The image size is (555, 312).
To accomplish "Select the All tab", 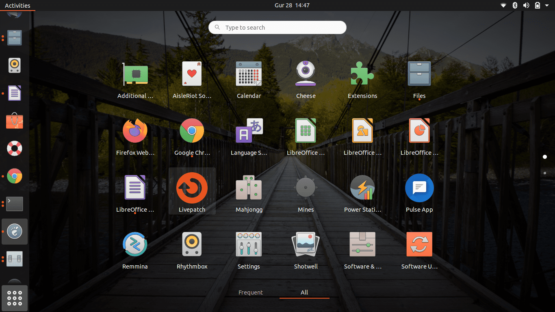I will point(304,292).
